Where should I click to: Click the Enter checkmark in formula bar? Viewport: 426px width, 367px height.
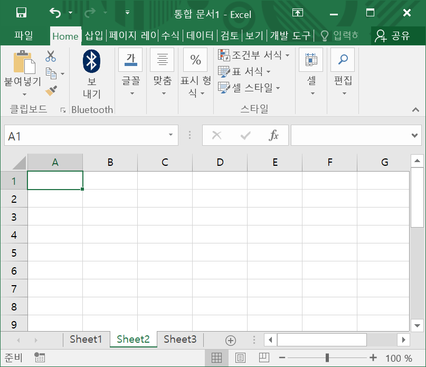pos(245,135)
